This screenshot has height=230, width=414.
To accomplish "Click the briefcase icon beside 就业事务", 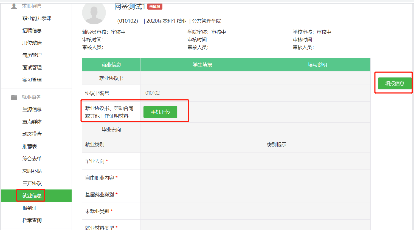I will pyautogui.click(x=14, y=97).
